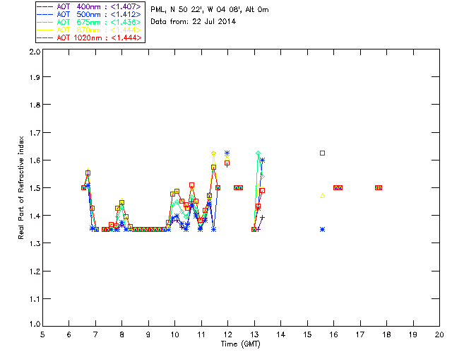Click the isolated red square marker above 1.6 near time 15.5
The width and height of the screenshot is (452, 362).
pyautogui.click(x=322, y=153)
